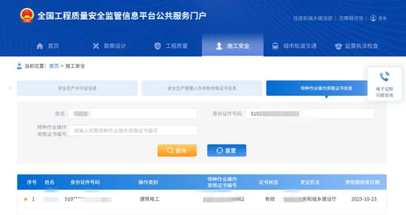The image size is (406, 215).
Task: Open the 无障碍浏览 link
Action: [x=351, y=19]
